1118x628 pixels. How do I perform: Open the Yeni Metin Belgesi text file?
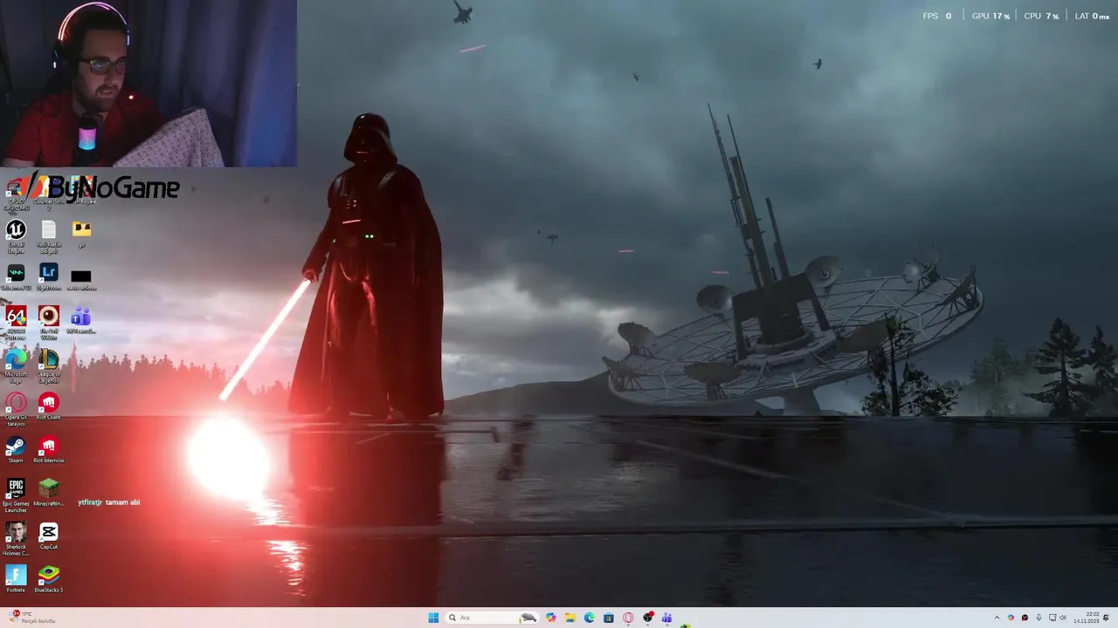click(49, 235)
